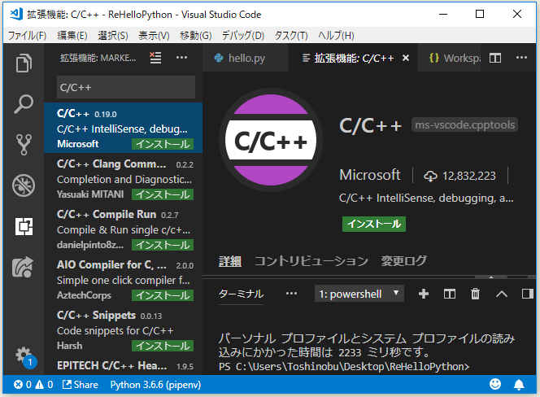This screenshot has height=397, width=540.
Task: Maximize the panel with the chevron up icon
Action: click(502, 294)
